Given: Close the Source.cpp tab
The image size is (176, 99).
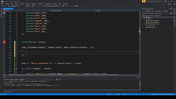Looking at the screenshot, I should pos(12,9).
